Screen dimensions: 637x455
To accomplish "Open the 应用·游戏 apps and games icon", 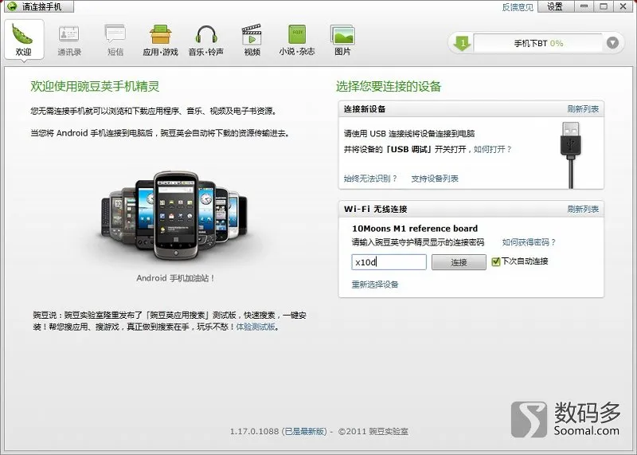I will click(x=161, y=41).
